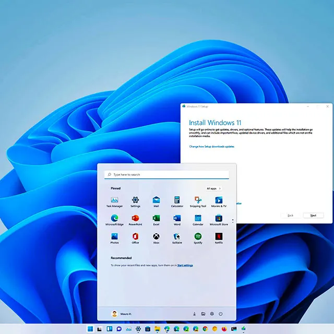
Task: Open the Power button menu
Action: (x=220, y=314)
